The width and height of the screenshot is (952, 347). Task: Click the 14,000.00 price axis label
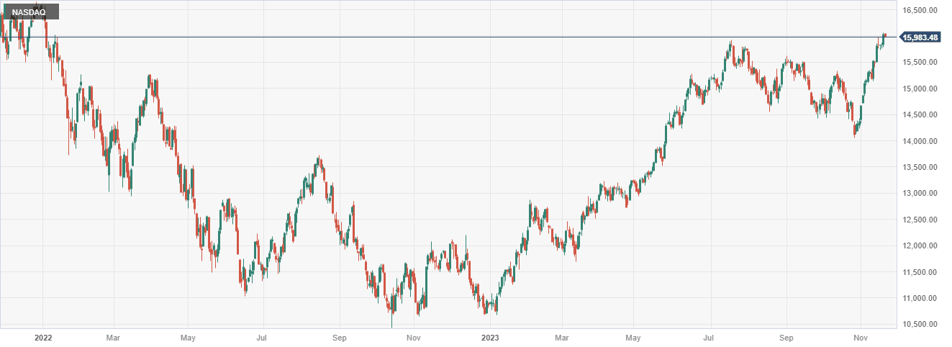921,141
